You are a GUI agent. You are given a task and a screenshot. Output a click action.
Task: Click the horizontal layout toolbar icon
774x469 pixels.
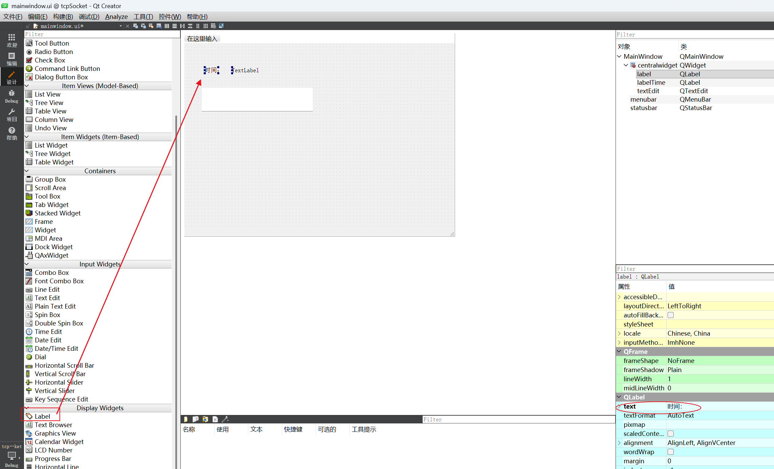pyautogui.click(x=167, y=26)
